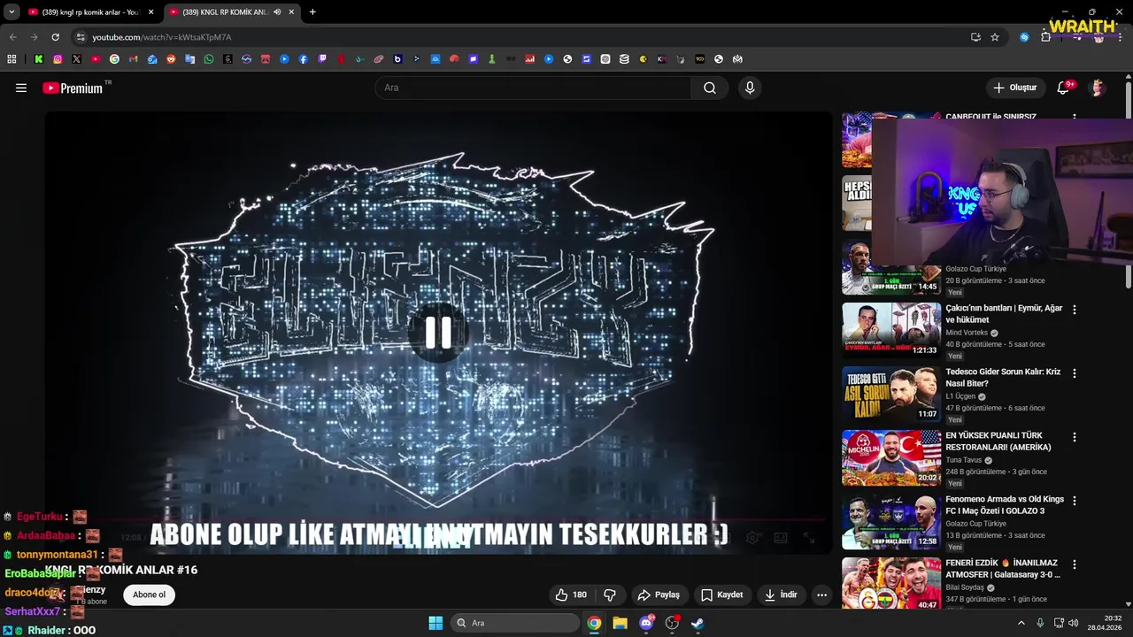
Task: Open Instagram bookmark in bookmarks bar
Action: pos(58,59)
